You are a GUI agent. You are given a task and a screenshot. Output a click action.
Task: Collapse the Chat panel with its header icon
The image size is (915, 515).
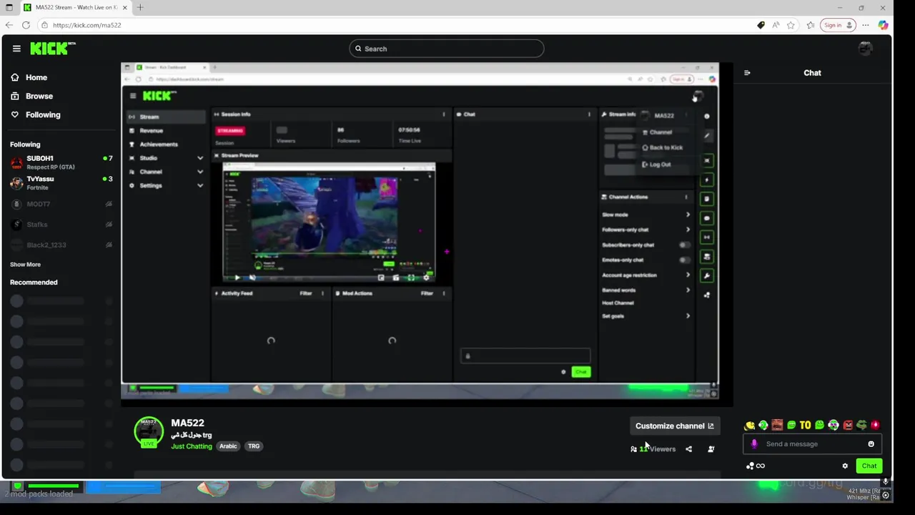747,73
